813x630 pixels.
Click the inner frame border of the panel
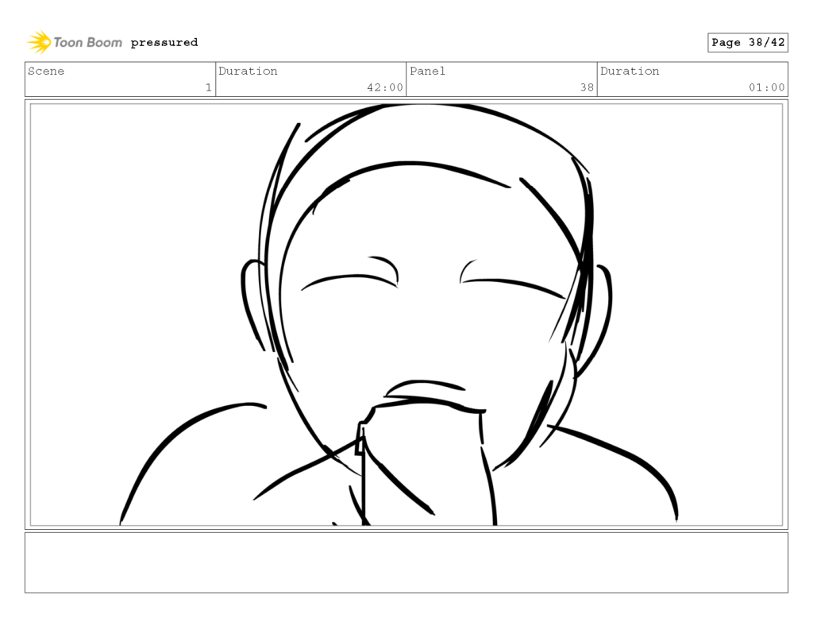click(406, 103)
